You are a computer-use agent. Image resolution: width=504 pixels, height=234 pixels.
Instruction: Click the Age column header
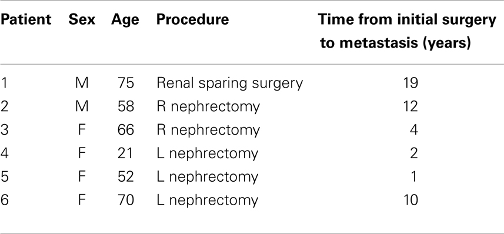pos(125,20)
